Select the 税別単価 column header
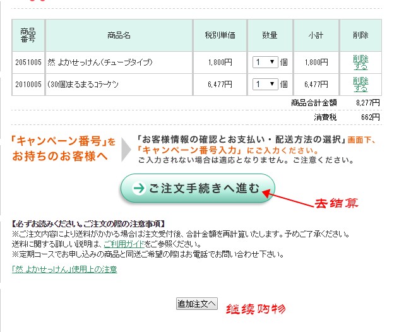 coord(220,35)
